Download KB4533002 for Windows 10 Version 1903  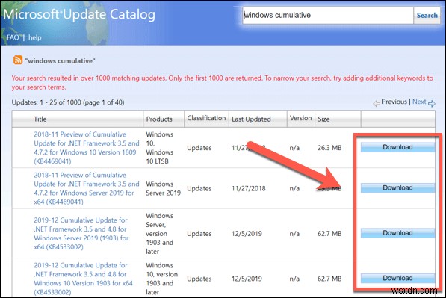397,278
